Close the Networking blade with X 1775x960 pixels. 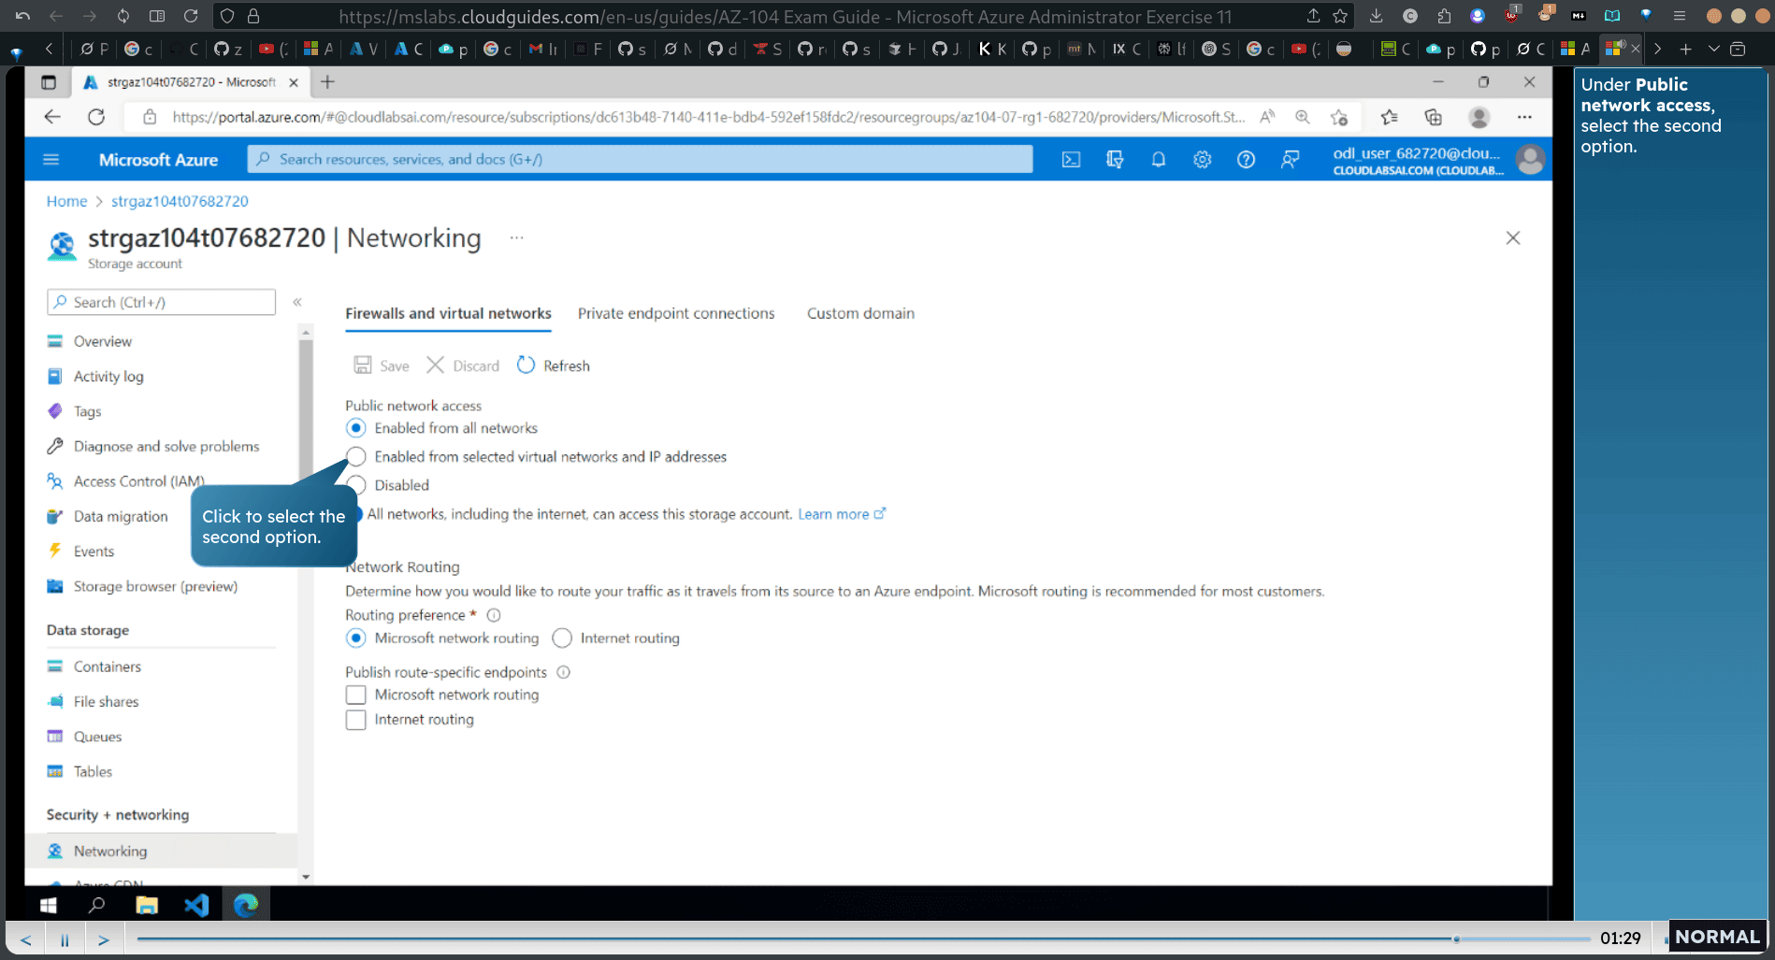pos(1513,237)
